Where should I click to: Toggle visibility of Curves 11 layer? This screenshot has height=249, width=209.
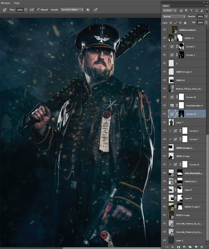point(165,164)
